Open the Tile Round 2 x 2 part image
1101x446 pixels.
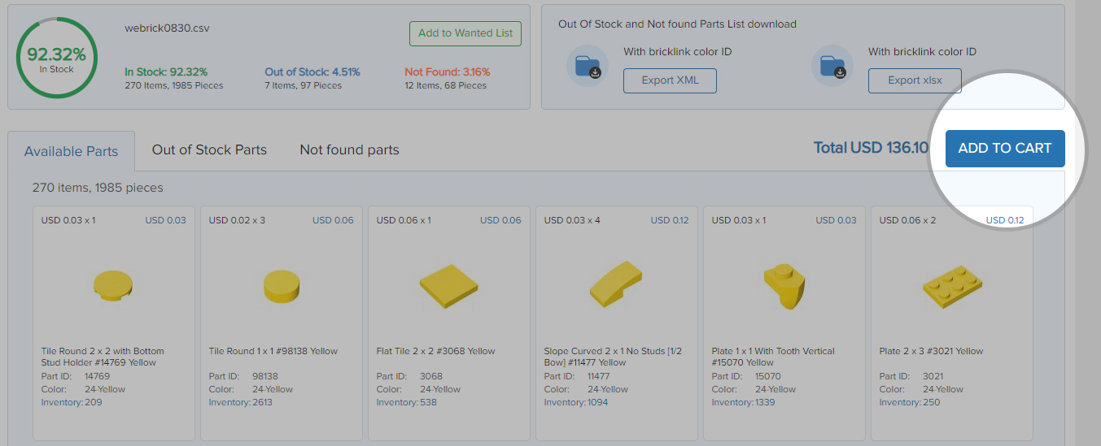(x=114, y=285)
